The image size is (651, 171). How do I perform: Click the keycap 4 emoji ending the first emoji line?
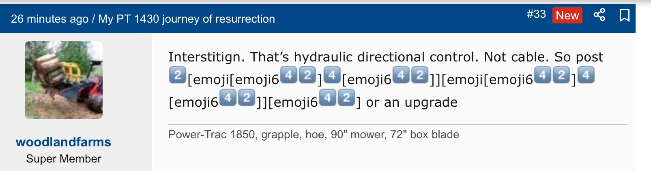(x=586, y=76)
